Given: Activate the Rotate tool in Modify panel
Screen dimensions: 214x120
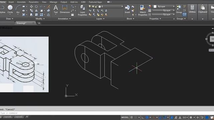Looking at the screenshot, I should tap(36, 7).
